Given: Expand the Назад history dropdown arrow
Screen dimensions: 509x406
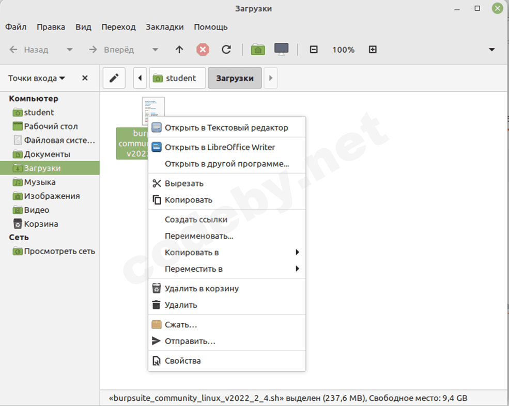Looking at the screenshot, I should click(69, 50).
